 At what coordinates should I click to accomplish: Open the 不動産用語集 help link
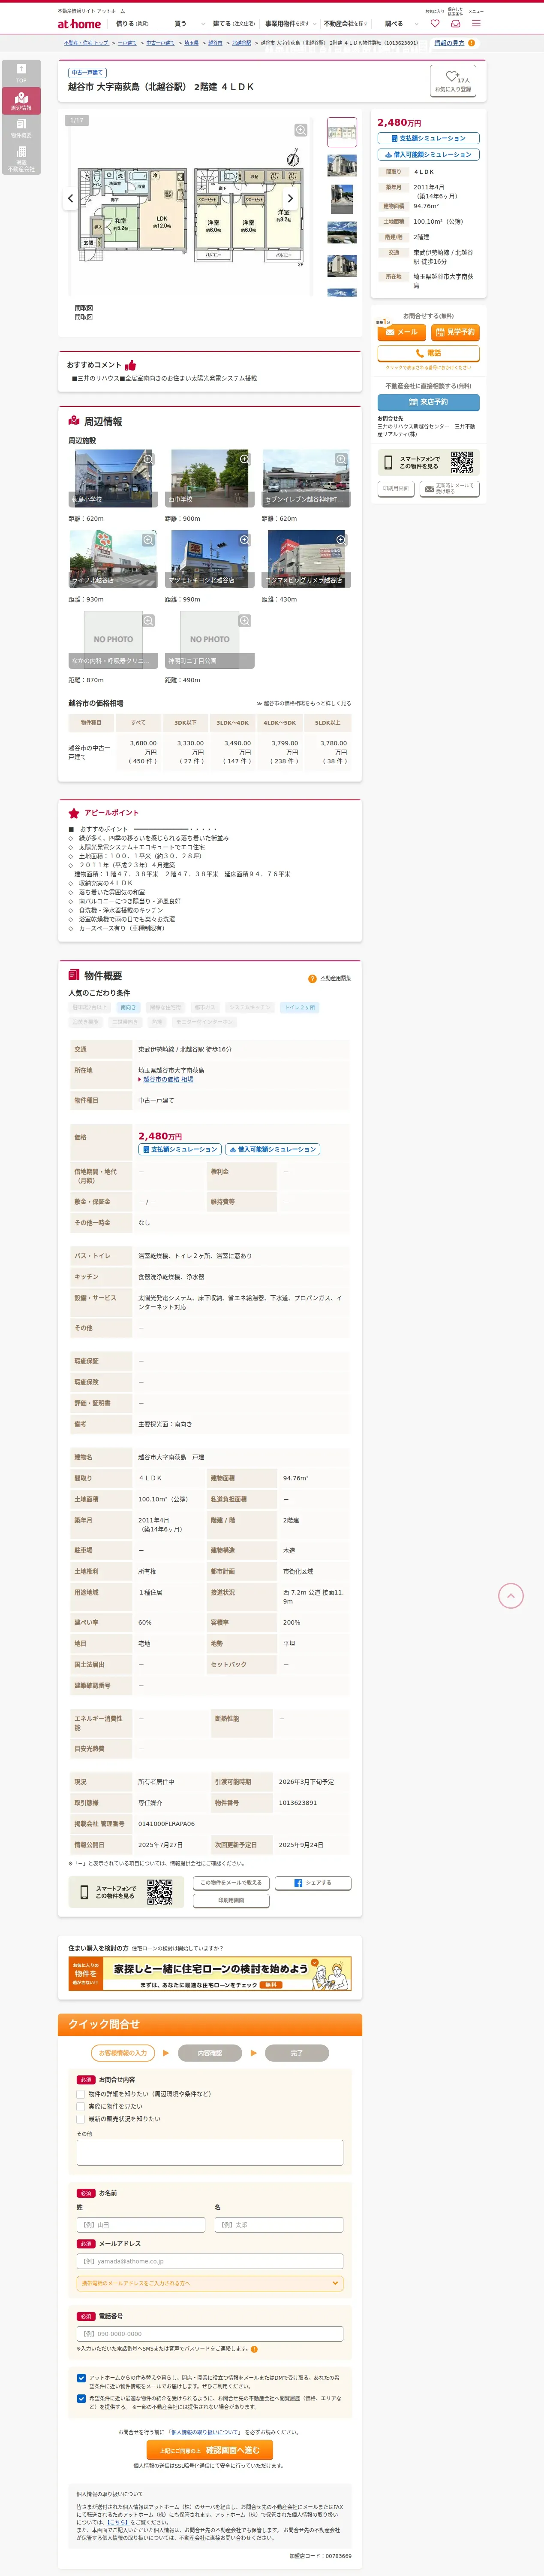335,978
